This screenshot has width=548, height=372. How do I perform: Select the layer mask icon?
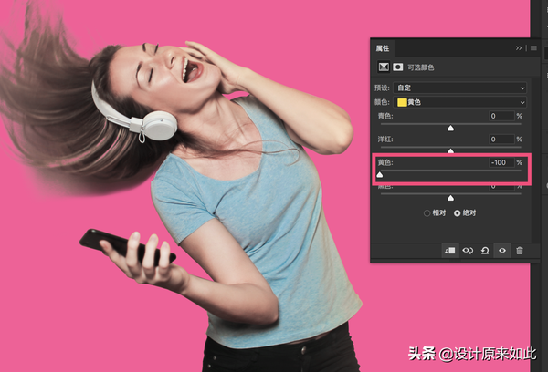(x=398, y=67)
